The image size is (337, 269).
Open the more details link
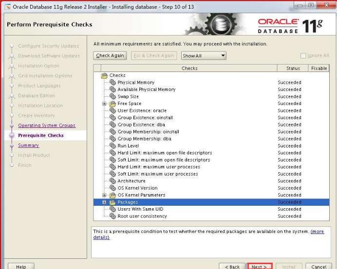point(317,232)
